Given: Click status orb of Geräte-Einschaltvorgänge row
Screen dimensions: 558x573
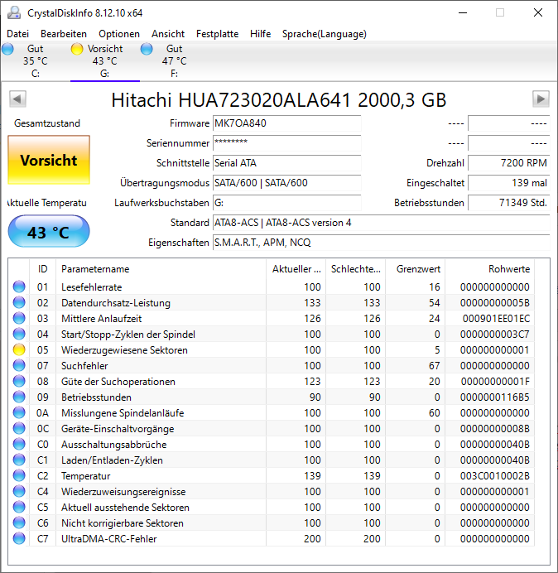Looking at the screenshot, I should tap(19, 428).
